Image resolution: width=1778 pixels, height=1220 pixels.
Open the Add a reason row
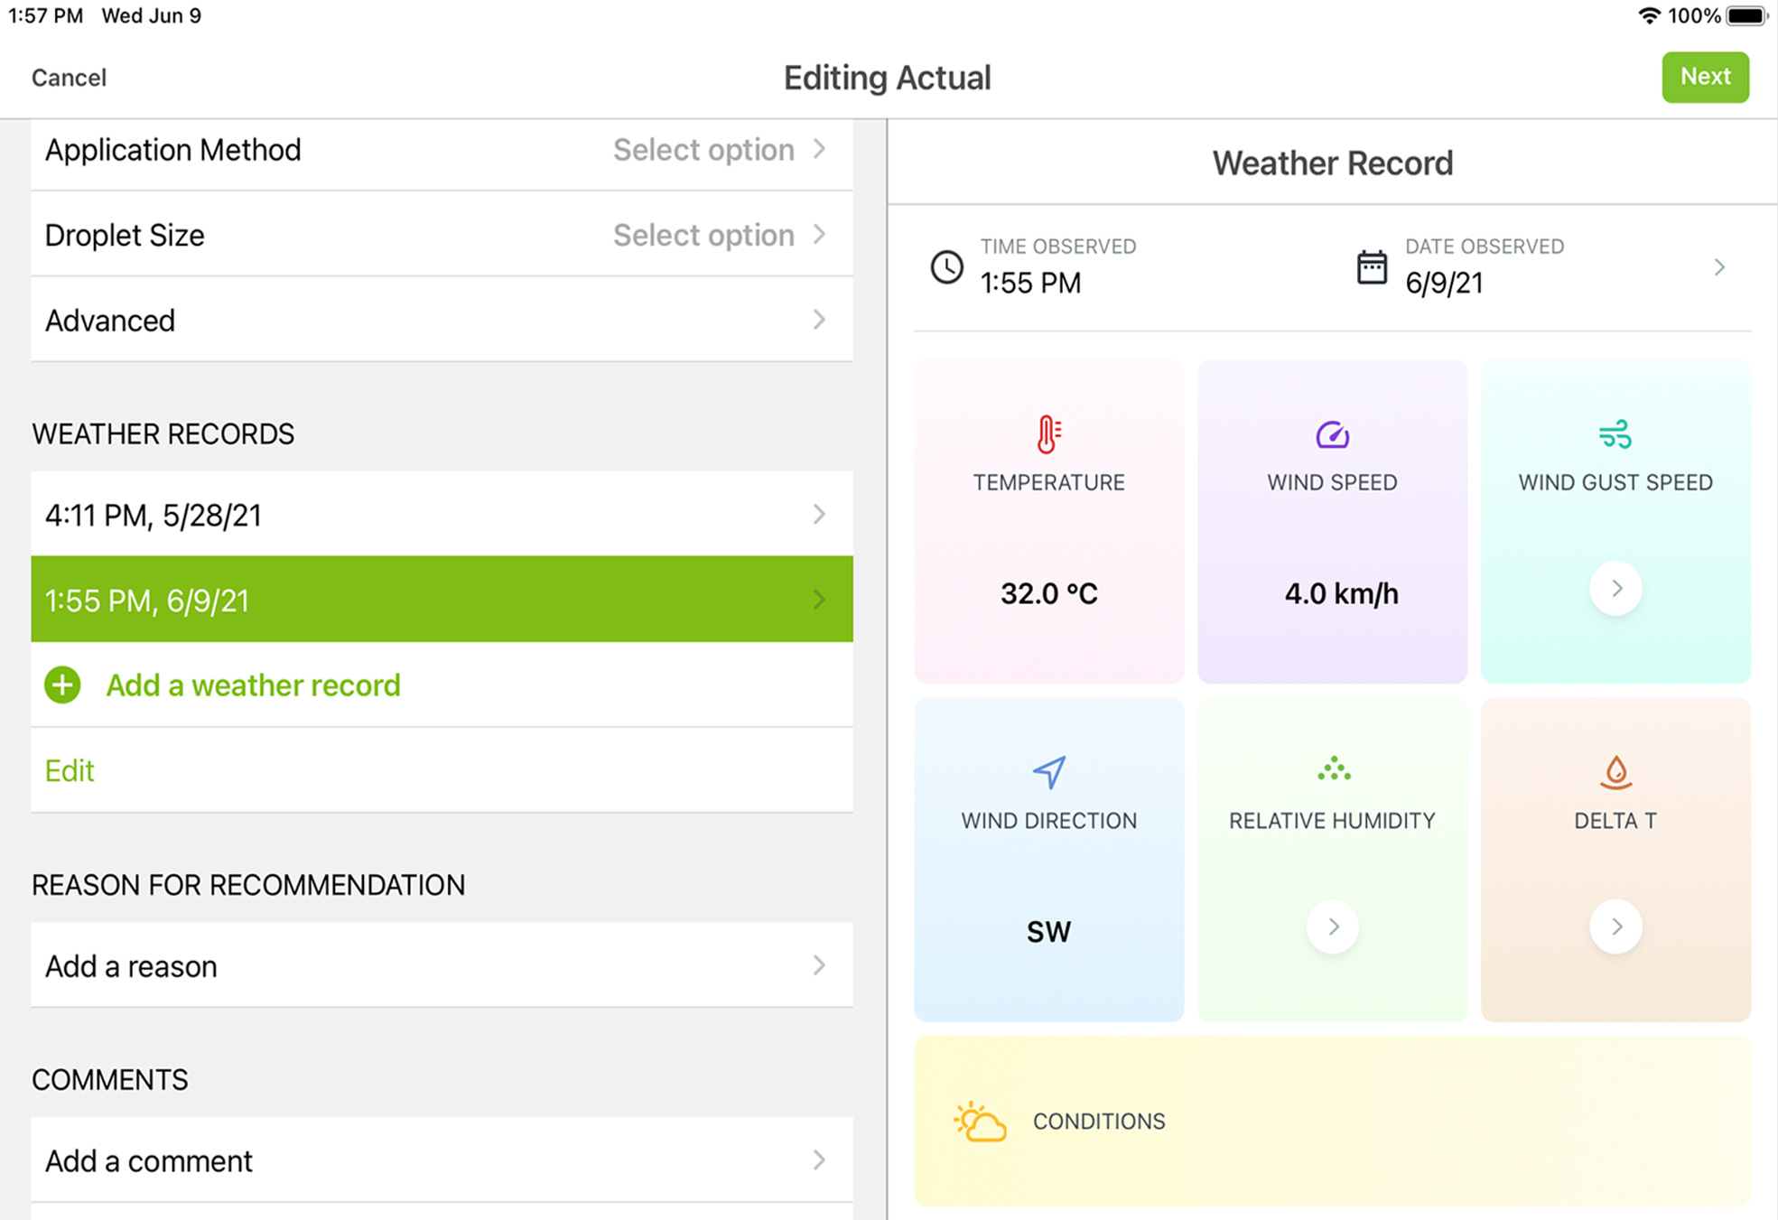tap(442, 965)
